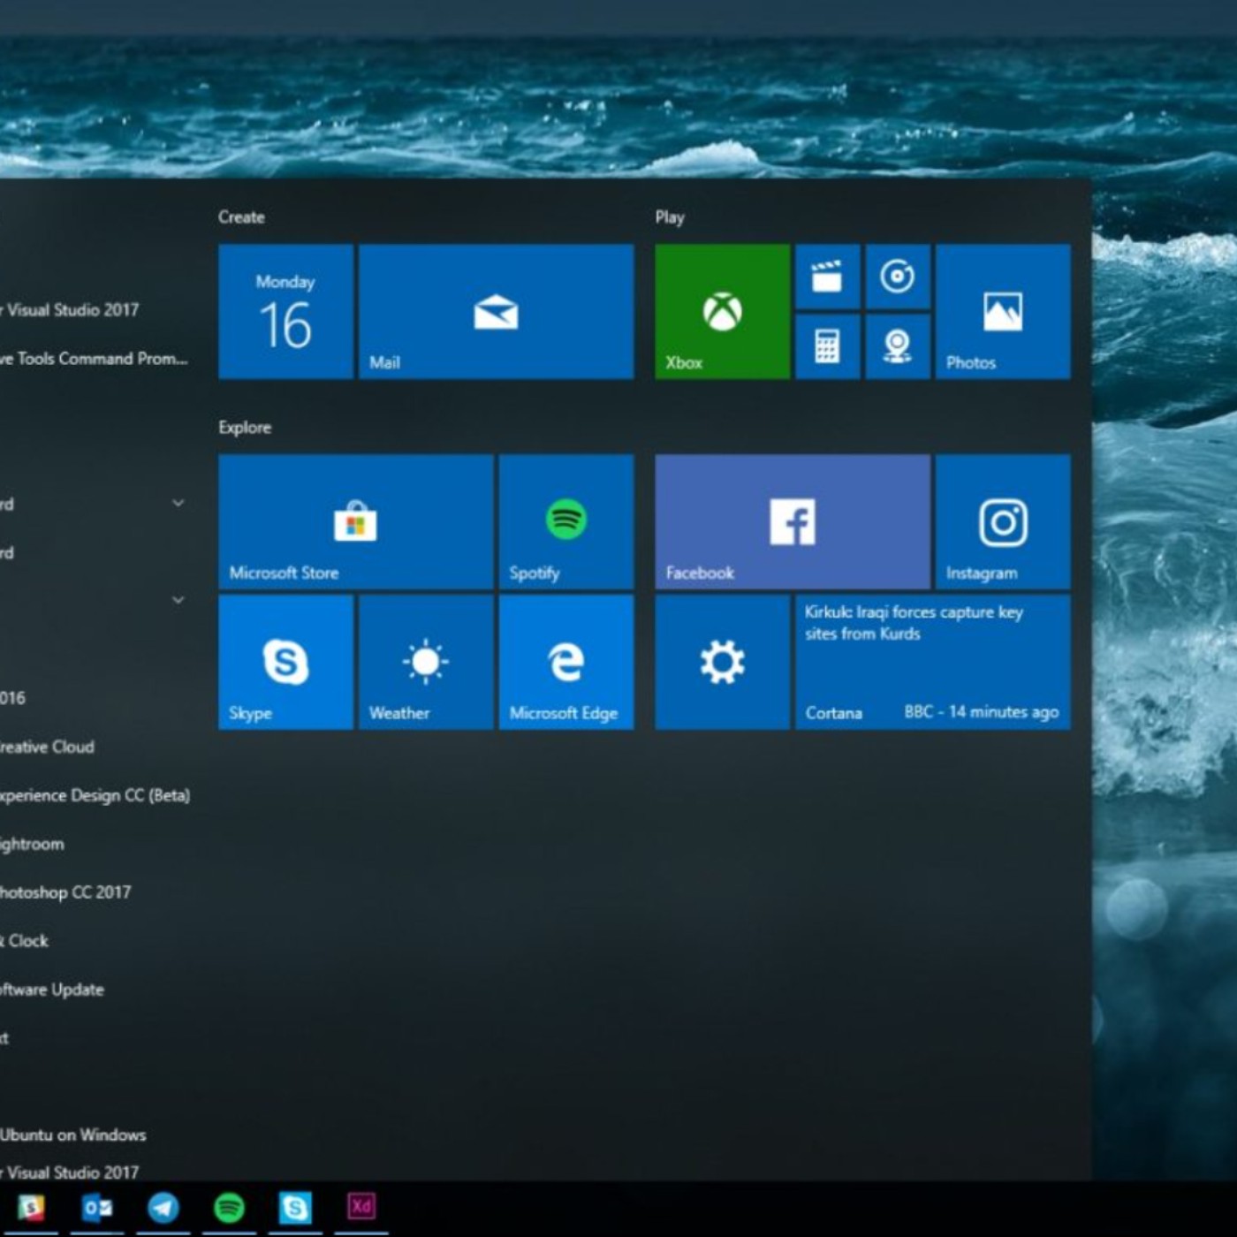Expand the lower chevron in the app list
The image size is (1237, 1237).
point(178,600)
